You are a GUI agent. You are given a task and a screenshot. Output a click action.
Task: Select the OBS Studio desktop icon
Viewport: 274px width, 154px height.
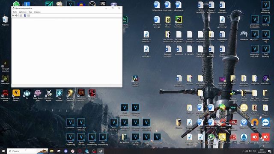[92, 4]
